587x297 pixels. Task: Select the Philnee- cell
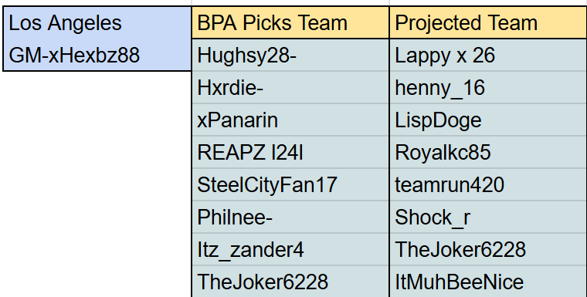[290, 217]
